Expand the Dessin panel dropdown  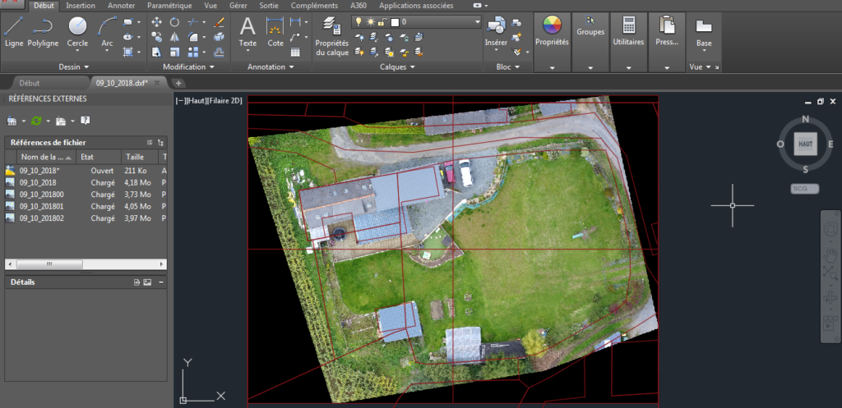tap(74, 67)
